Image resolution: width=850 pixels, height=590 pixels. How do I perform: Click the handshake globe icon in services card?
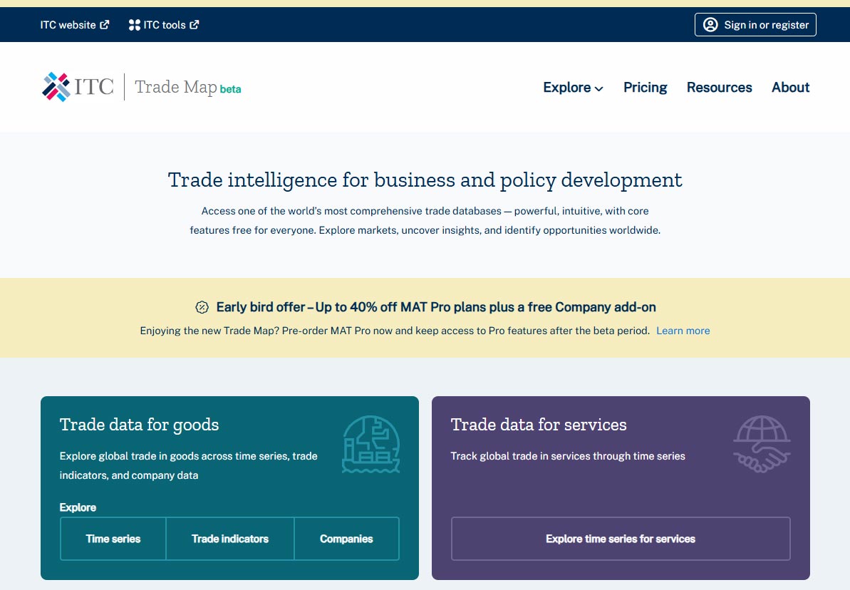coord(762,444)
